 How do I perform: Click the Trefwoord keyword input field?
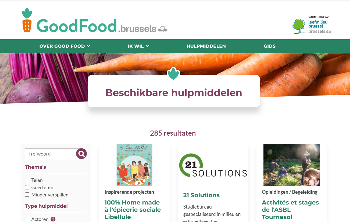tap(51, 154)
